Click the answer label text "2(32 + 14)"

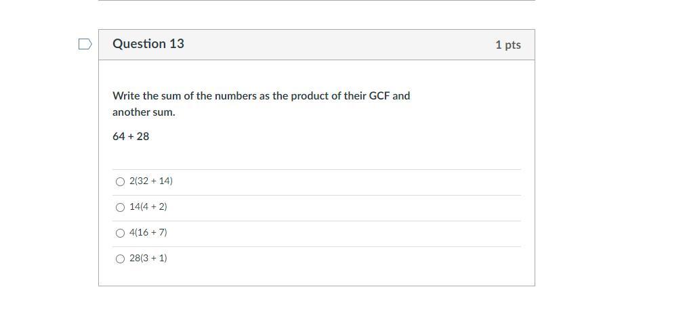tap(151, 181)
